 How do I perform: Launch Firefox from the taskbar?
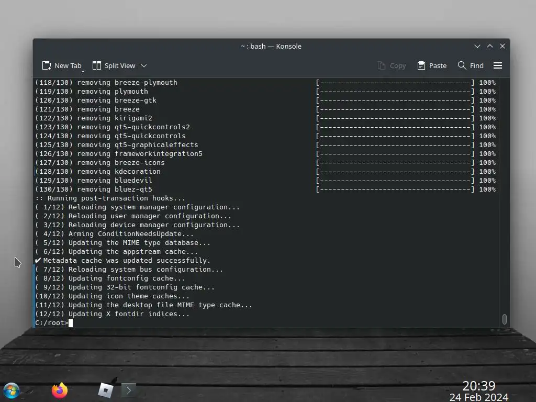pos(60,390)
